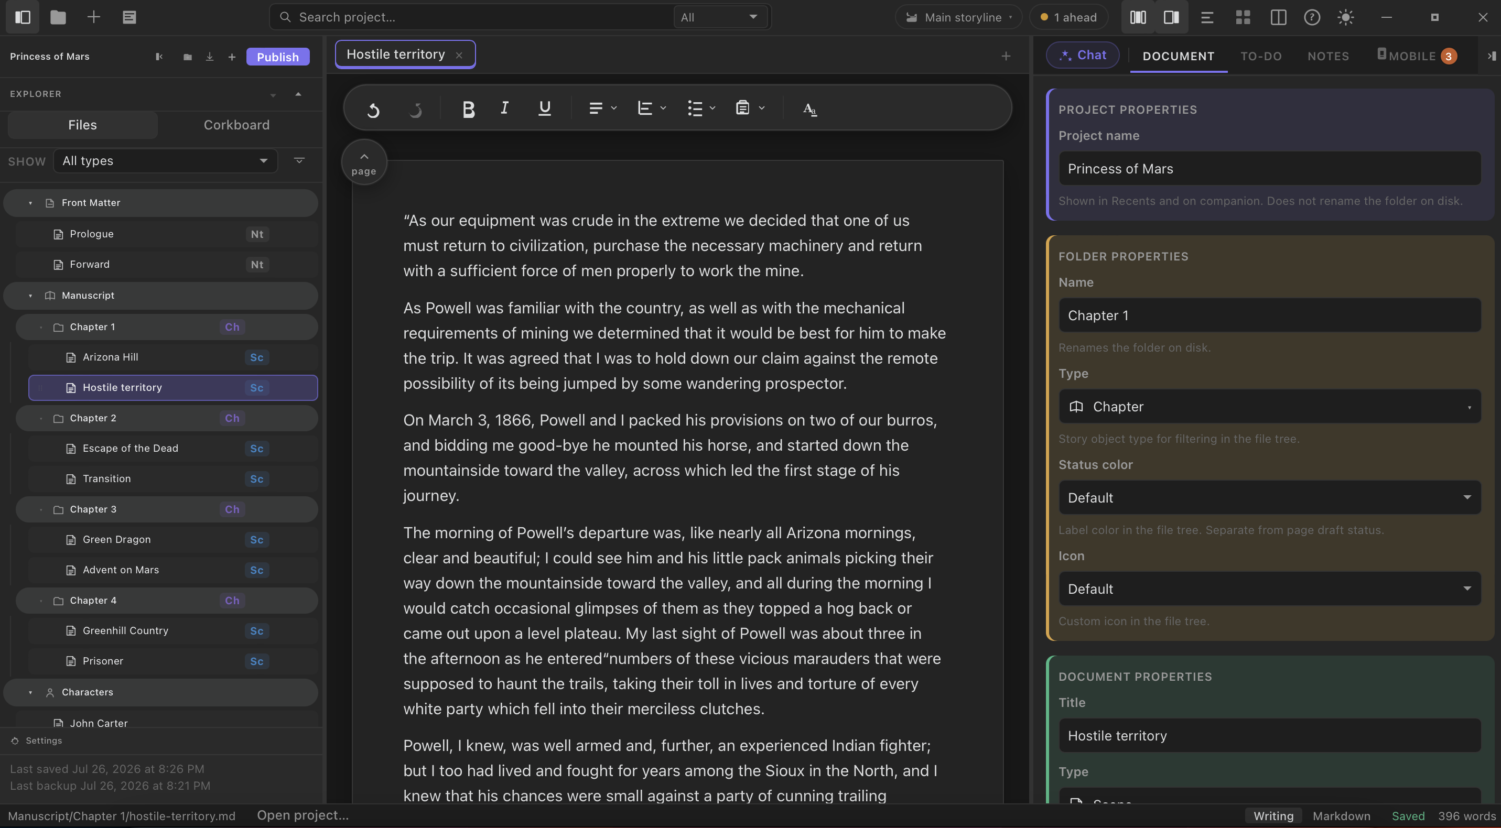Select the Files explorer tab
This screenshot has height=828, width=1501.
tap(83, 125)
